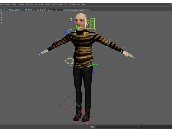Screen dimensions: 172x129
Task: Toggle Screen Space Ambient Occlusion icon
Action: (x=26, y=10)
